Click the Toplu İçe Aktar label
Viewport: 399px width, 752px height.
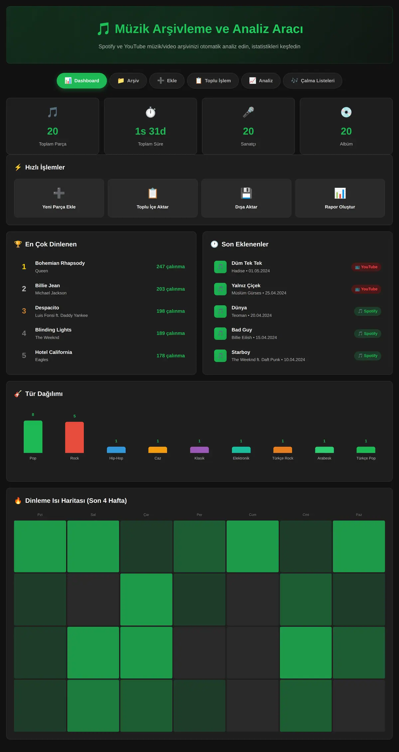coord(153,207)
